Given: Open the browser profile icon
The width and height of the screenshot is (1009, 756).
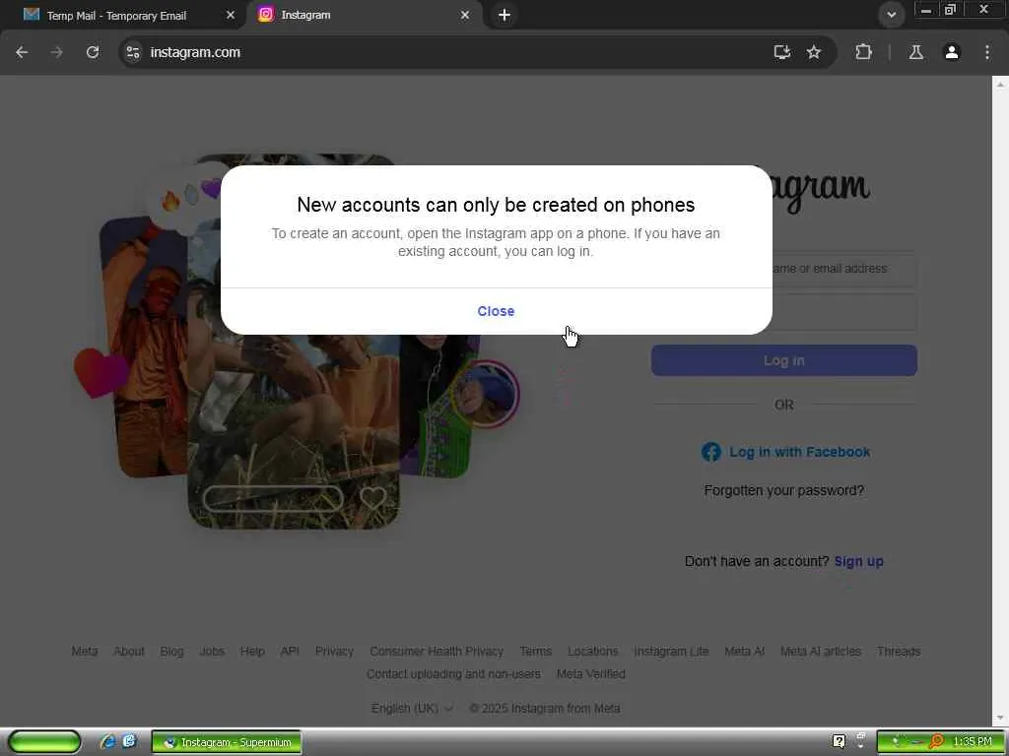Looking at the screenshot, I should point(952,52).
